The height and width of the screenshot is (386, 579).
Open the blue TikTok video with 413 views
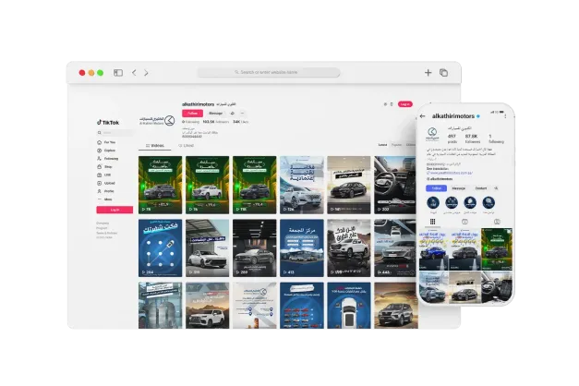pyautogui.click(x=302, y=247)
